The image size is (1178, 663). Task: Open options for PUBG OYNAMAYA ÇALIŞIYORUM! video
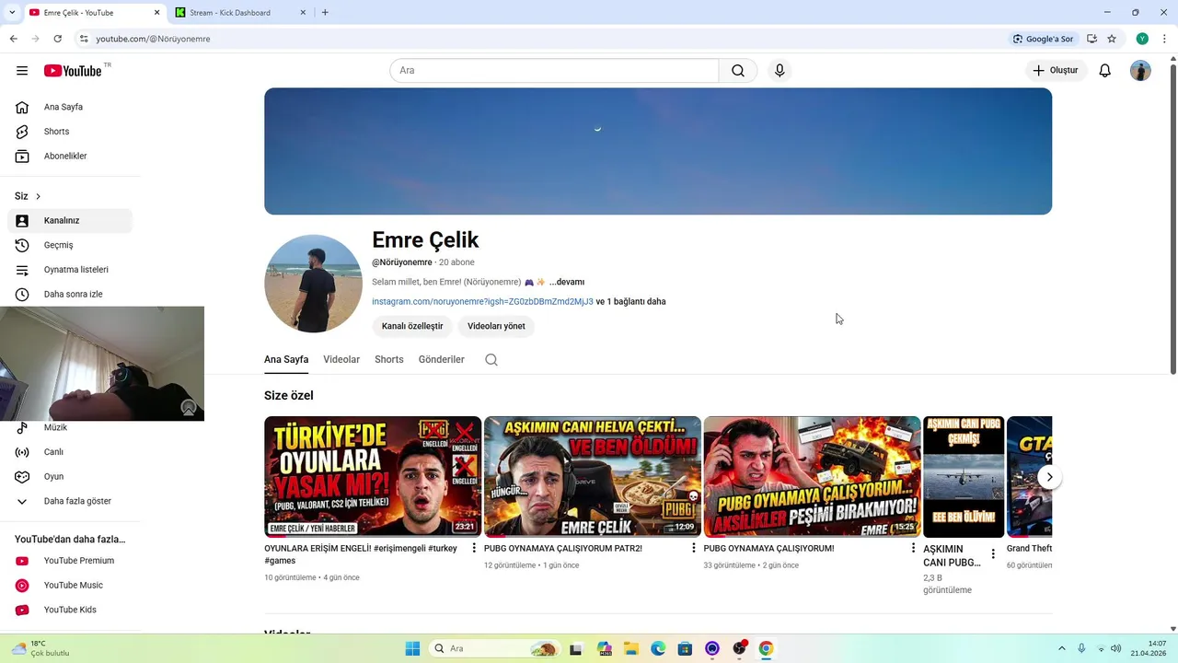pos(913,548)
